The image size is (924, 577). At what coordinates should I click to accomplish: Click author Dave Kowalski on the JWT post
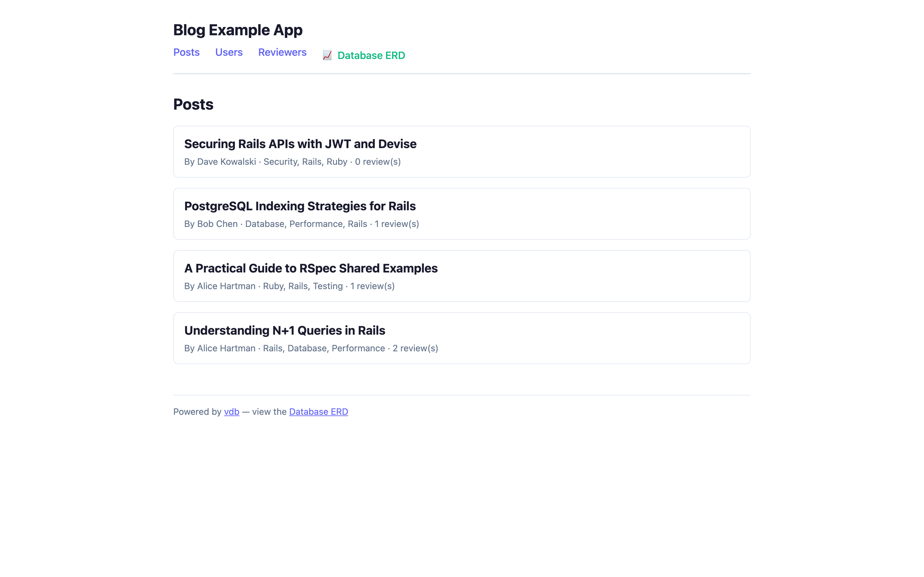[x=227, y=162]
